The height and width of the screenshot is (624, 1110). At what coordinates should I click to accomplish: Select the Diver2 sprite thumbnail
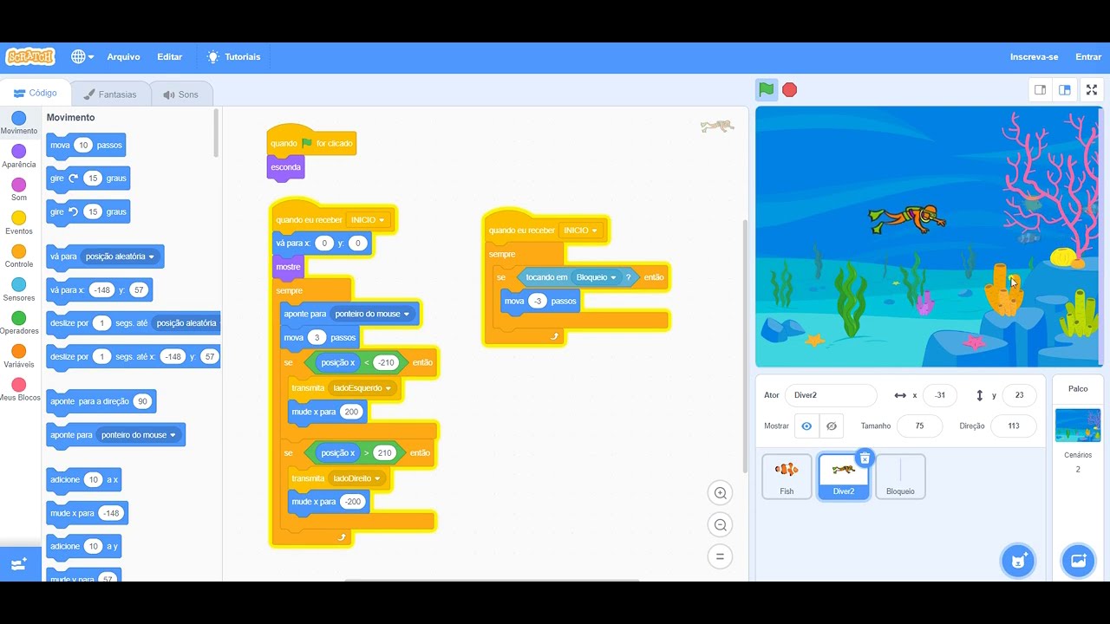pyautogui.click(x=844, y=477)
